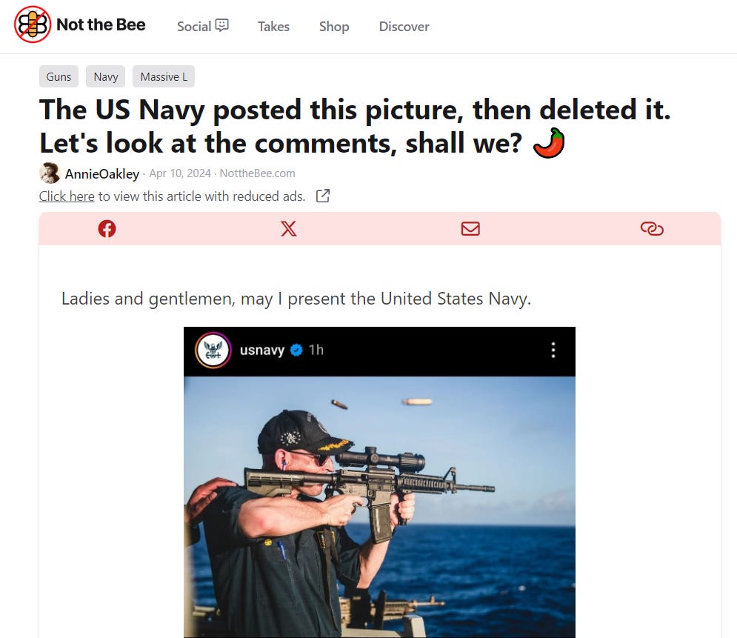The width and height of the screenshot is (737, 638).
Task: Open the external link icon beside reduced ads
Action: 323,196
